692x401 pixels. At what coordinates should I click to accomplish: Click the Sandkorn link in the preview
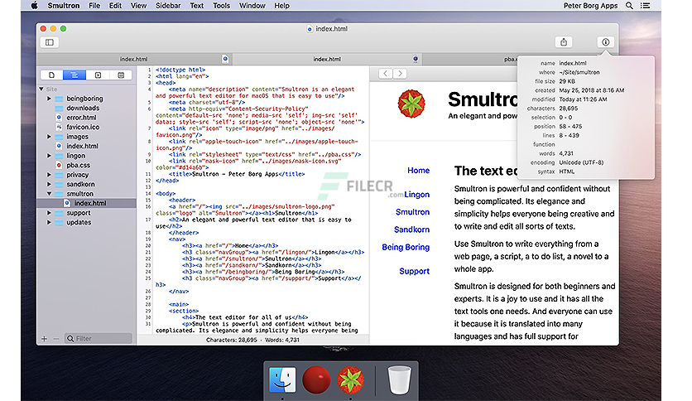pos(411,229)
